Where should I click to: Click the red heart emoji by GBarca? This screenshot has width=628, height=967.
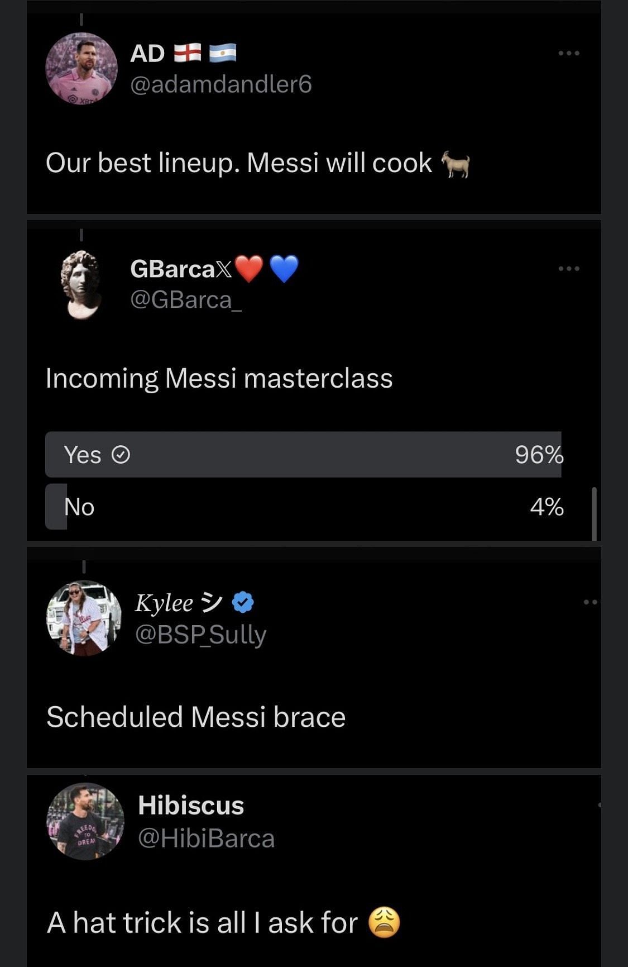[249, 269]
